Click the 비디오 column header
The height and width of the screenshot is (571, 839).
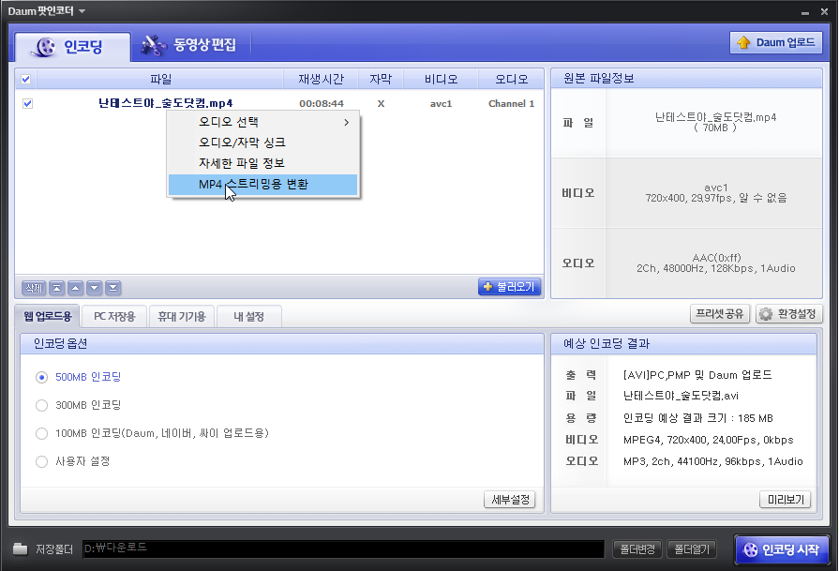441,79
